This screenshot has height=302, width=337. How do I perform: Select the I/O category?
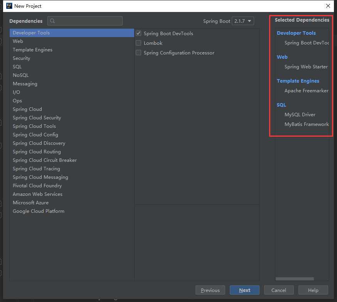coord(72,92)
